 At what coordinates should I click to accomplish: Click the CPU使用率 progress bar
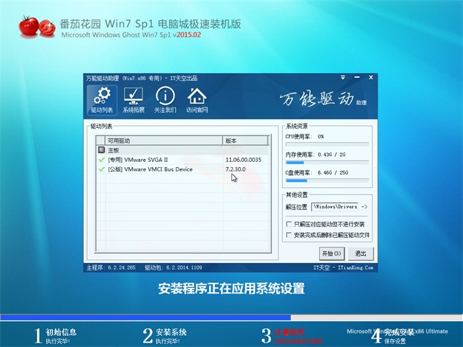point(327,145)
